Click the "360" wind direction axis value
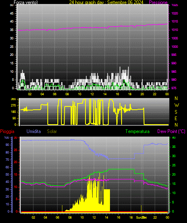 (13, 99)
